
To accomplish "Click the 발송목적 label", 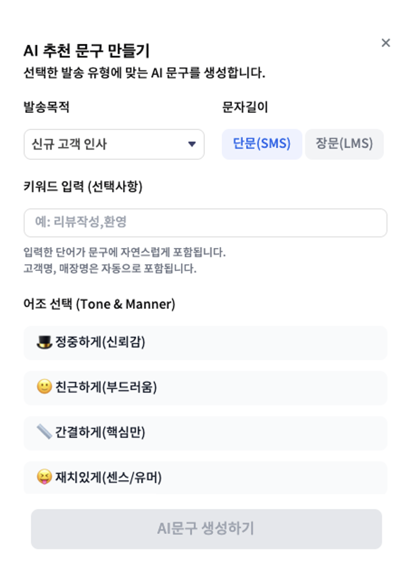I will [46, 107].
